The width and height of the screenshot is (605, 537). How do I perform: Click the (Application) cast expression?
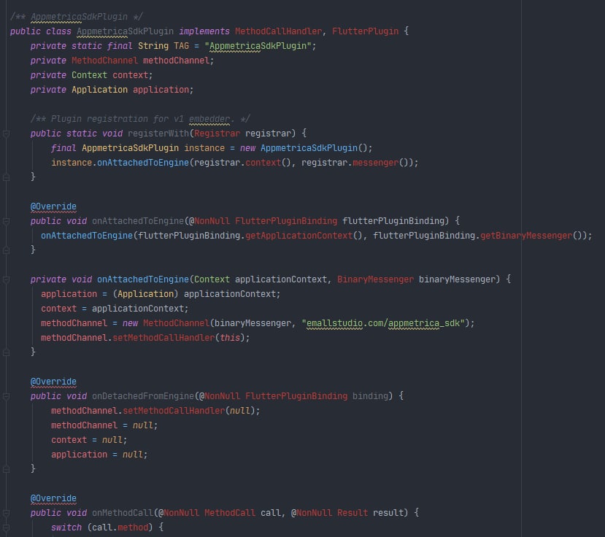(x=145, y=294)
